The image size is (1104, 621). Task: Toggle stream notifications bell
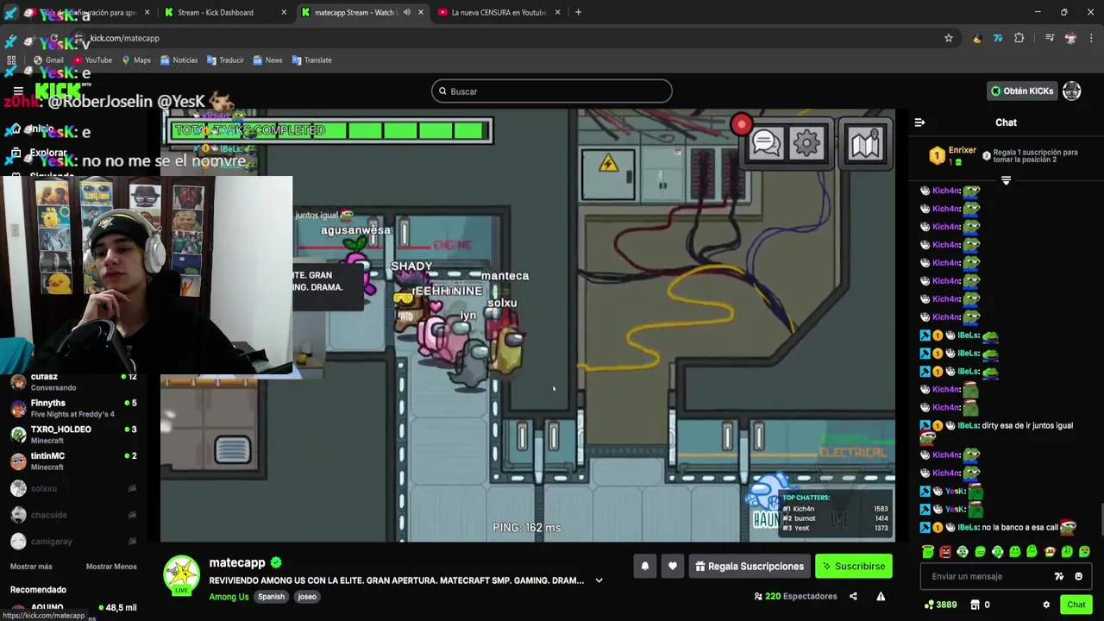point(644,567)
